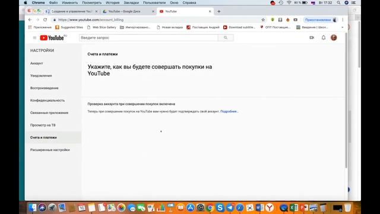Open Launchpad rocket in the Dock
The width and height of the screenshot is (380, 214).
coord(52,207)
